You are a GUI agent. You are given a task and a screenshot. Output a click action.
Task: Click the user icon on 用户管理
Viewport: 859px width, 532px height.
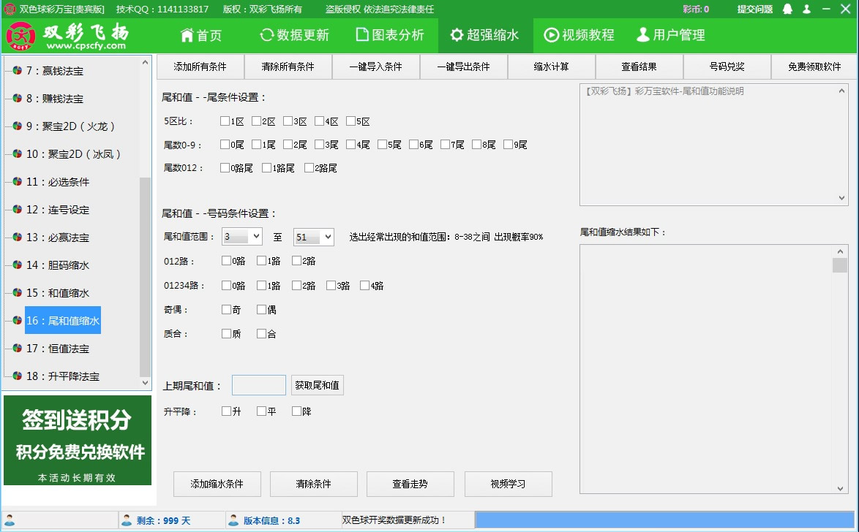642,34
